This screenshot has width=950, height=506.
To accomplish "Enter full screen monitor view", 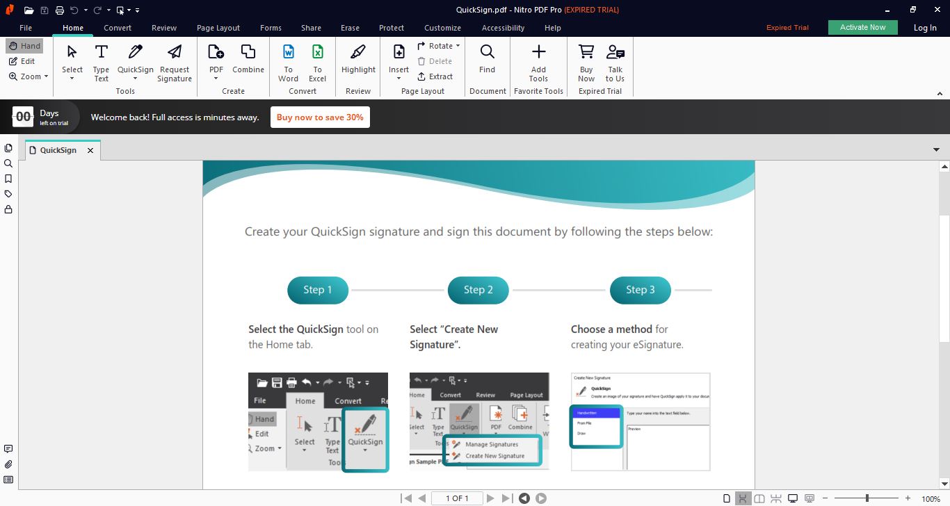I will pos(792,498).
